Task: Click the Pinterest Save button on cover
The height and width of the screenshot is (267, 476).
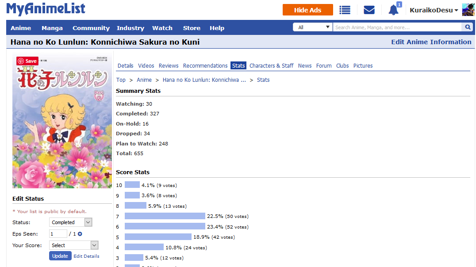Action: pos(27,61)
